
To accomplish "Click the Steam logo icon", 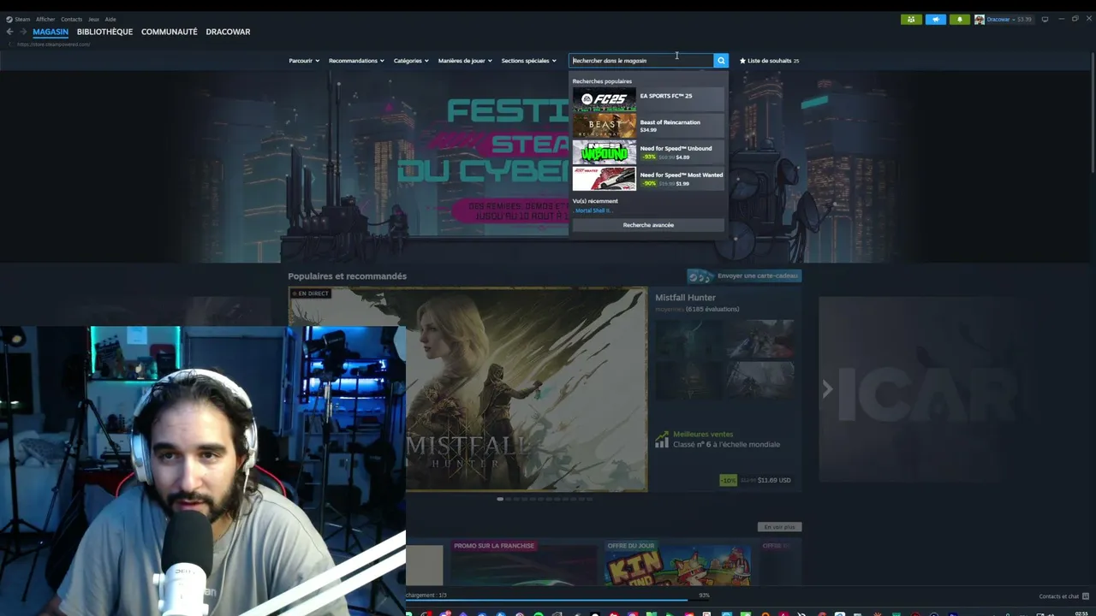I will [x=9, y=19].
